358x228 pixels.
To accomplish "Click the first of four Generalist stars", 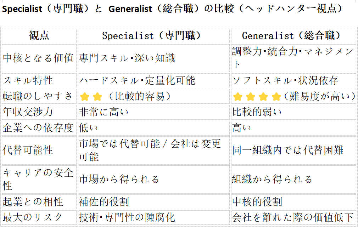I will coord(237,96).
